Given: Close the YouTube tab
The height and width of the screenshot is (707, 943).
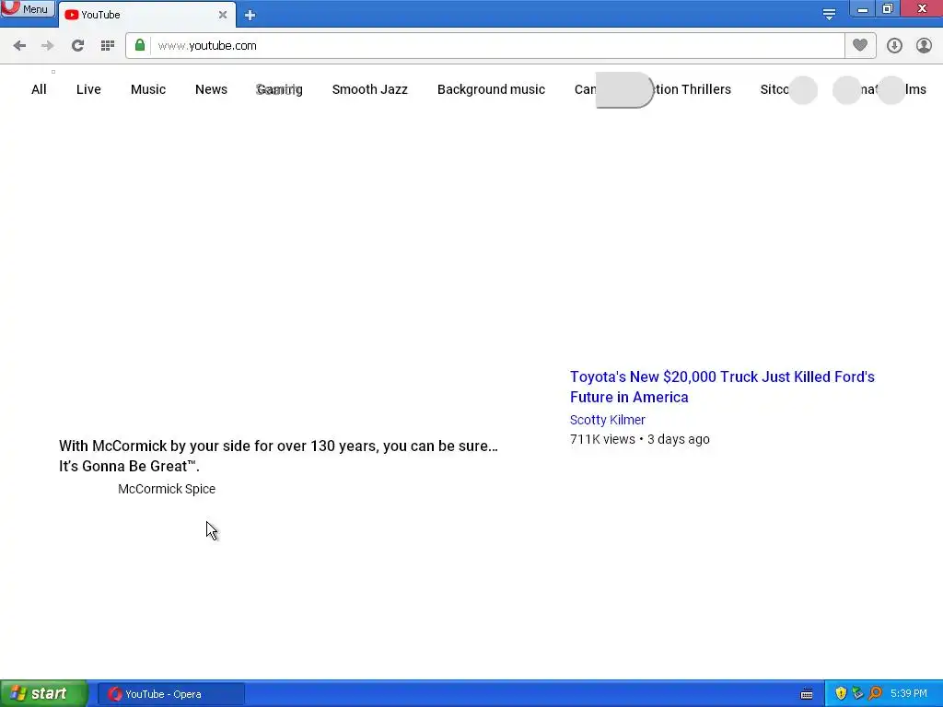Looking at the screenshot, I should coord(223,15).
